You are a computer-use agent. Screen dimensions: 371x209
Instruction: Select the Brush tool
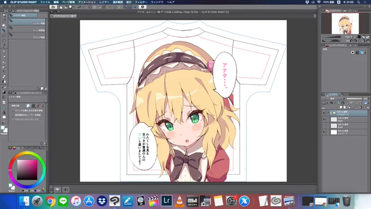tap(4, 62)
